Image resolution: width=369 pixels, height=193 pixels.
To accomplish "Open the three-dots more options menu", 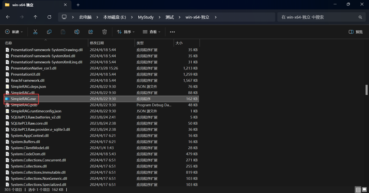I will click(x=172, y=32).
